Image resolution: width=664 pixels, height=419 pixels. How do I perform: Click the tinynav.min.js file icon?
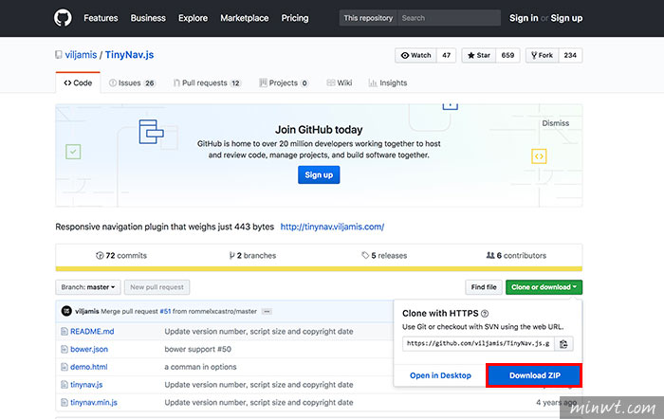coord(65,403)
